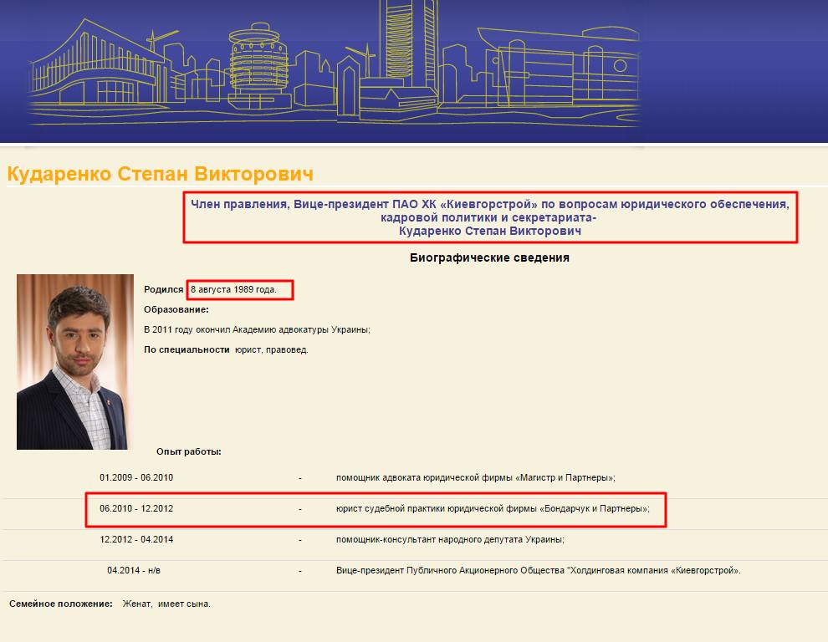The height and width of the screenshot is (642, 828).
Task: Click 'Вице-президент Публичного Акционерного Общества' entry
Action: (x=538, y=570)
